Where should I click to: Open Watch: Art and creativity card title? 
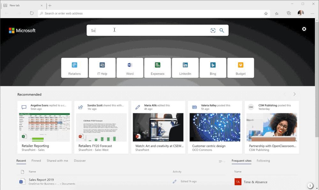coord(159,146)
